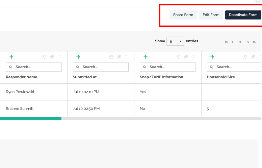Viewport: 262px width, 168px height.
Task: Click the move handle on Household Size column
Action: 212,57
